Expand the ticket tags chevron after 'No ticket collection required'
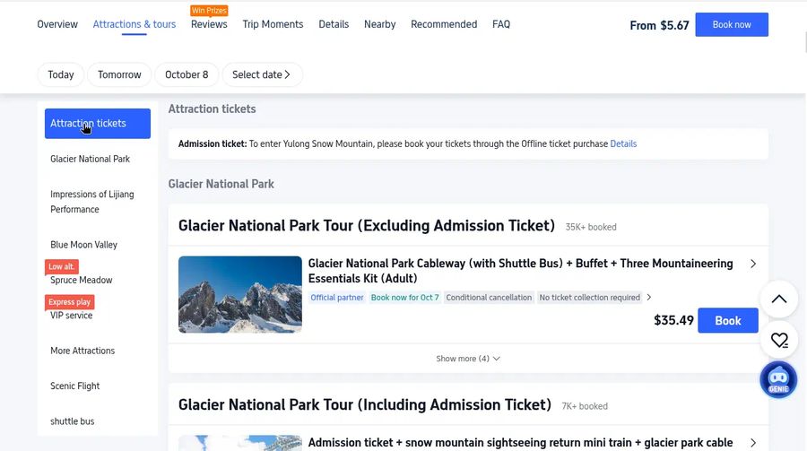 click(649, 297)
